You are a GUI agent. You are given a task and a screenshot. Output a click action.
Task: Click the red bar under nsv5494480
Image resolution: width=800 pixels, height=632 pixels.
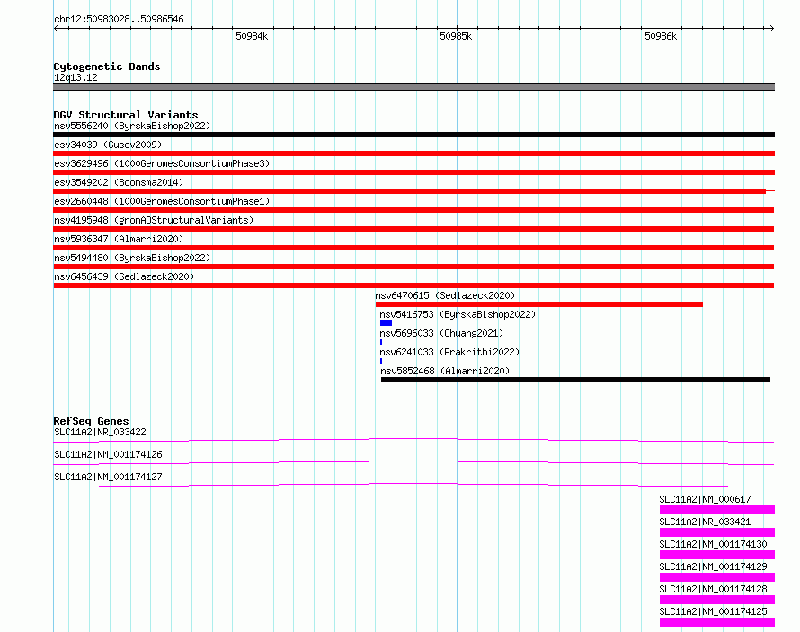click(413, 267)
